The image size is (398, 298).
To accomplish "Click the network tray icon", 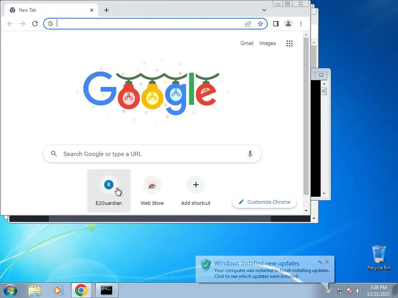I will coord(340,291).
